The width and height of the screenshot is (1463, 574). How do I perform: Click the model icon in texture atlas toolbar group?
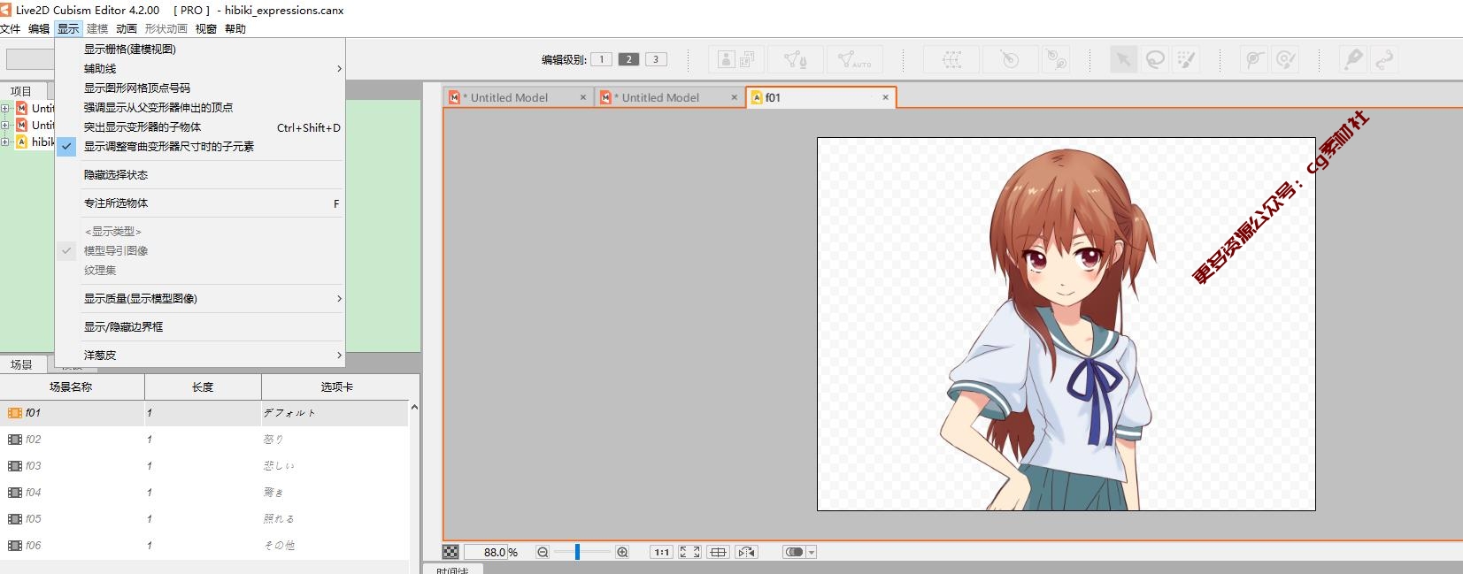click(x=726, y=59)
